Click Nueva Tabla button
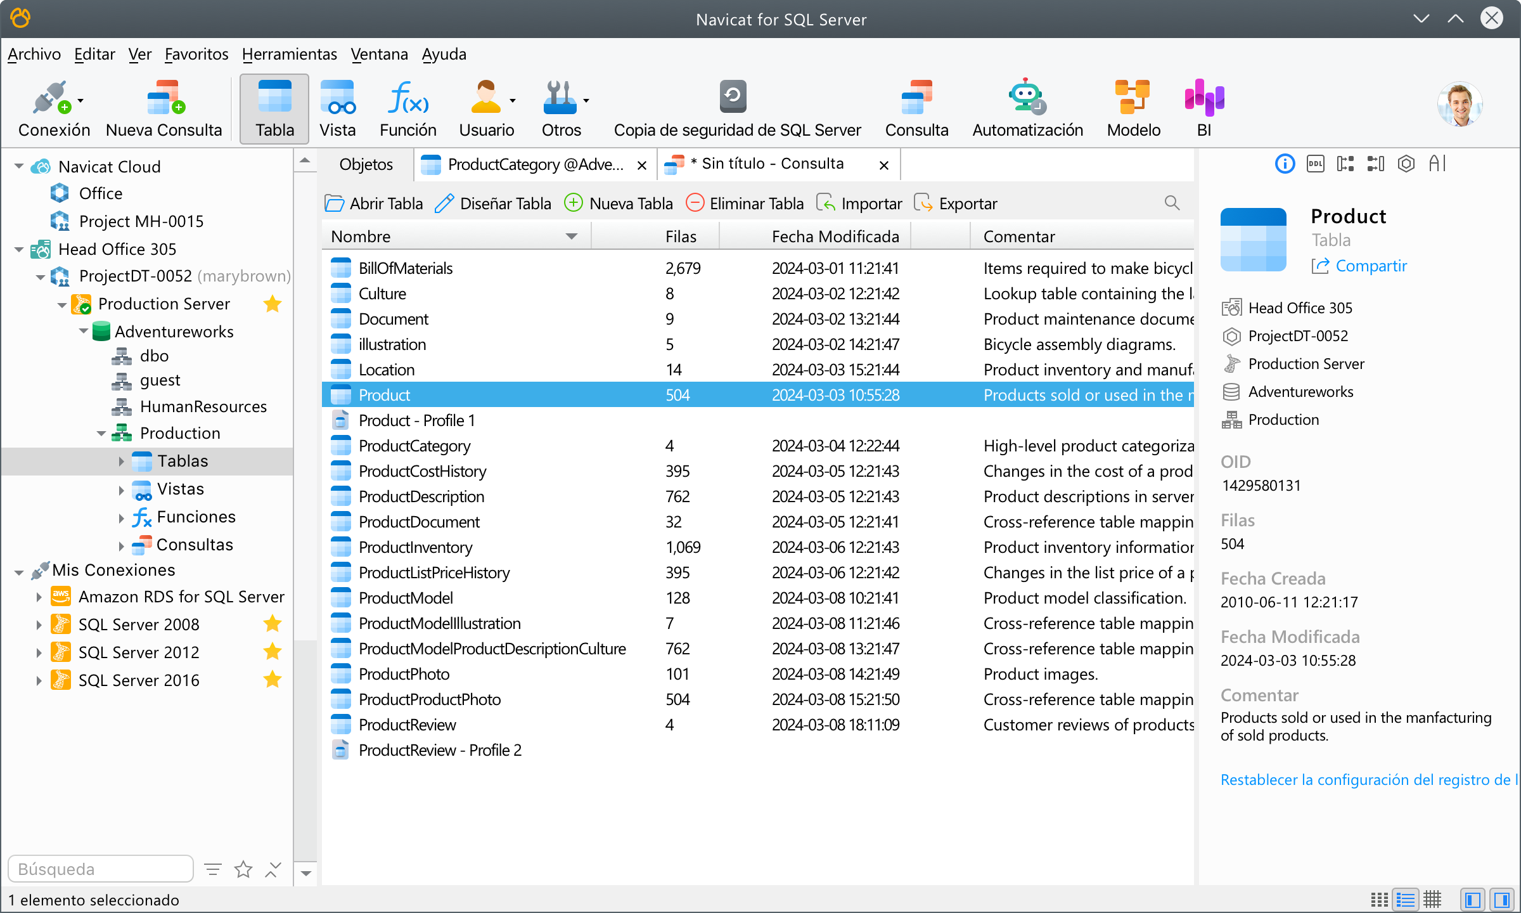Viewport: 1521px width, 913px height. pos(619,204)
